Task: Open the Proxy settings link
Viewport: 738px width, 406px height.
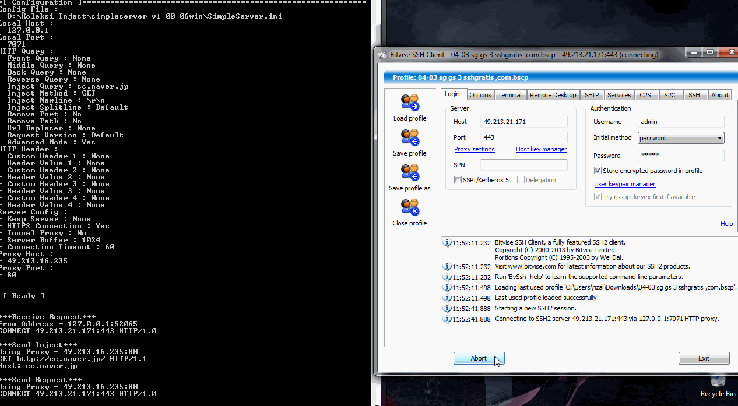Action: click(475, 149)
